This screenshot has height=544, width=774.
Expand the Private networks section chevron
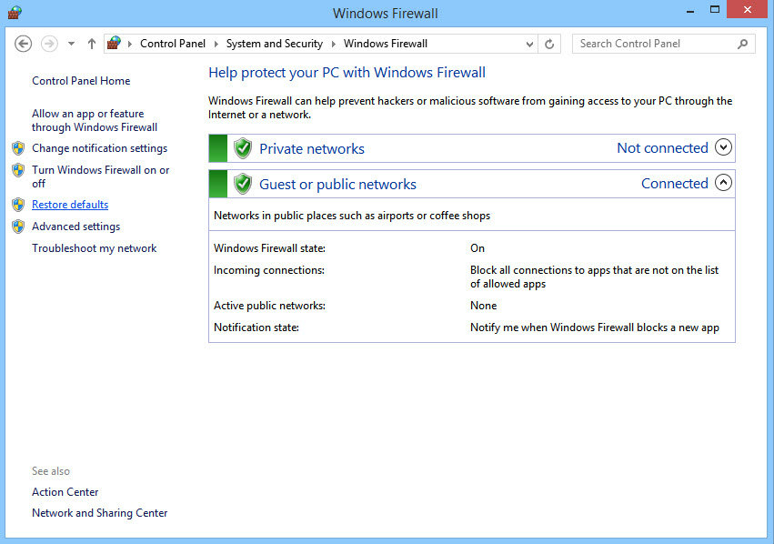tap(723, 147)
